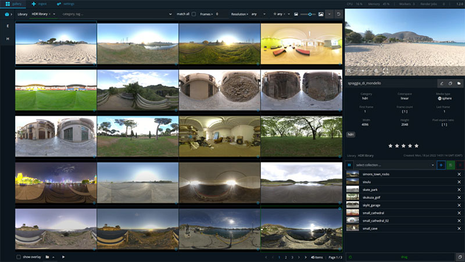The width and height of the screenshot is (465, 262).
Task: Click the large thumbnail size icon
Action: click(x=321, y=14)
